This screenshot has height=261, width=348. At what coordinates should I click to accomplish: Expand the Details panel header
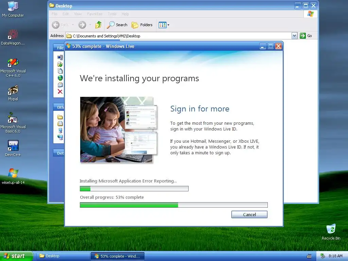(x=59, y=153)
